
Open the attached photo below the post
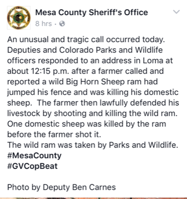94,198
